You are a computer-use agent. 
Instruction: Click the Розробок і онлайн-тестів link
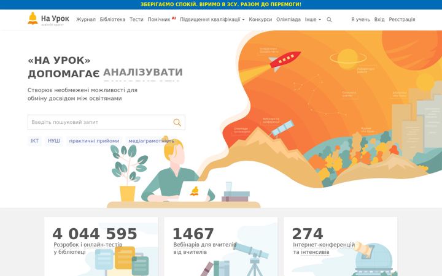[88, 245]
